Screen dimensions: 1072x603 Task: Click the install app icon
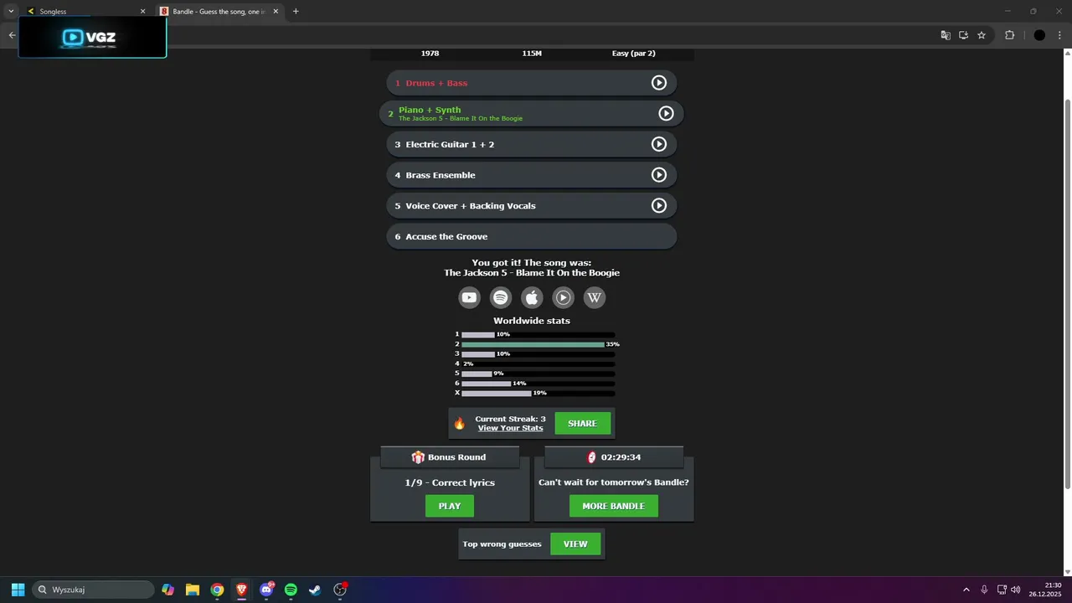964,35
